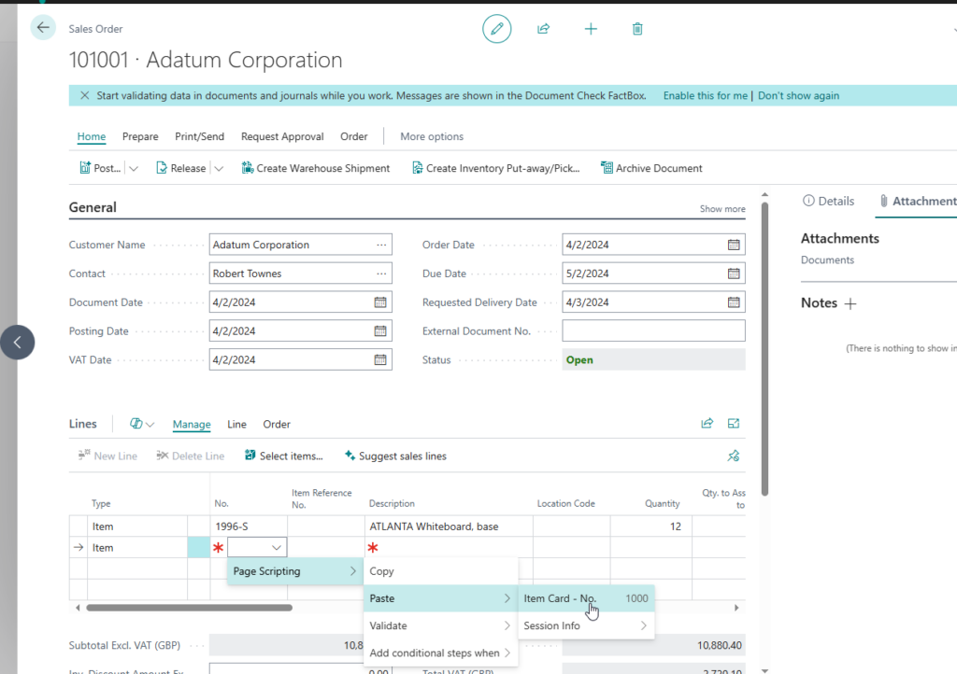Click the Lines horizontal scrollbar
Image resolution: width=957 pixels, height=674 pixels.
click(x=189, y=608)
